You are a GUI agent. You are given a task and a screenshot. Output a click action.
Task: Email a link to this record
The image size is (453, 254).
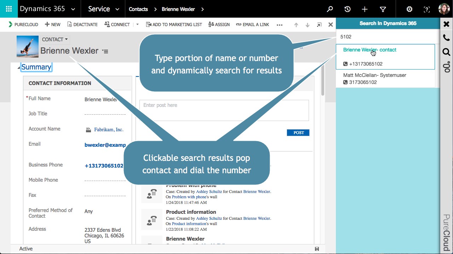pos(253,25)
